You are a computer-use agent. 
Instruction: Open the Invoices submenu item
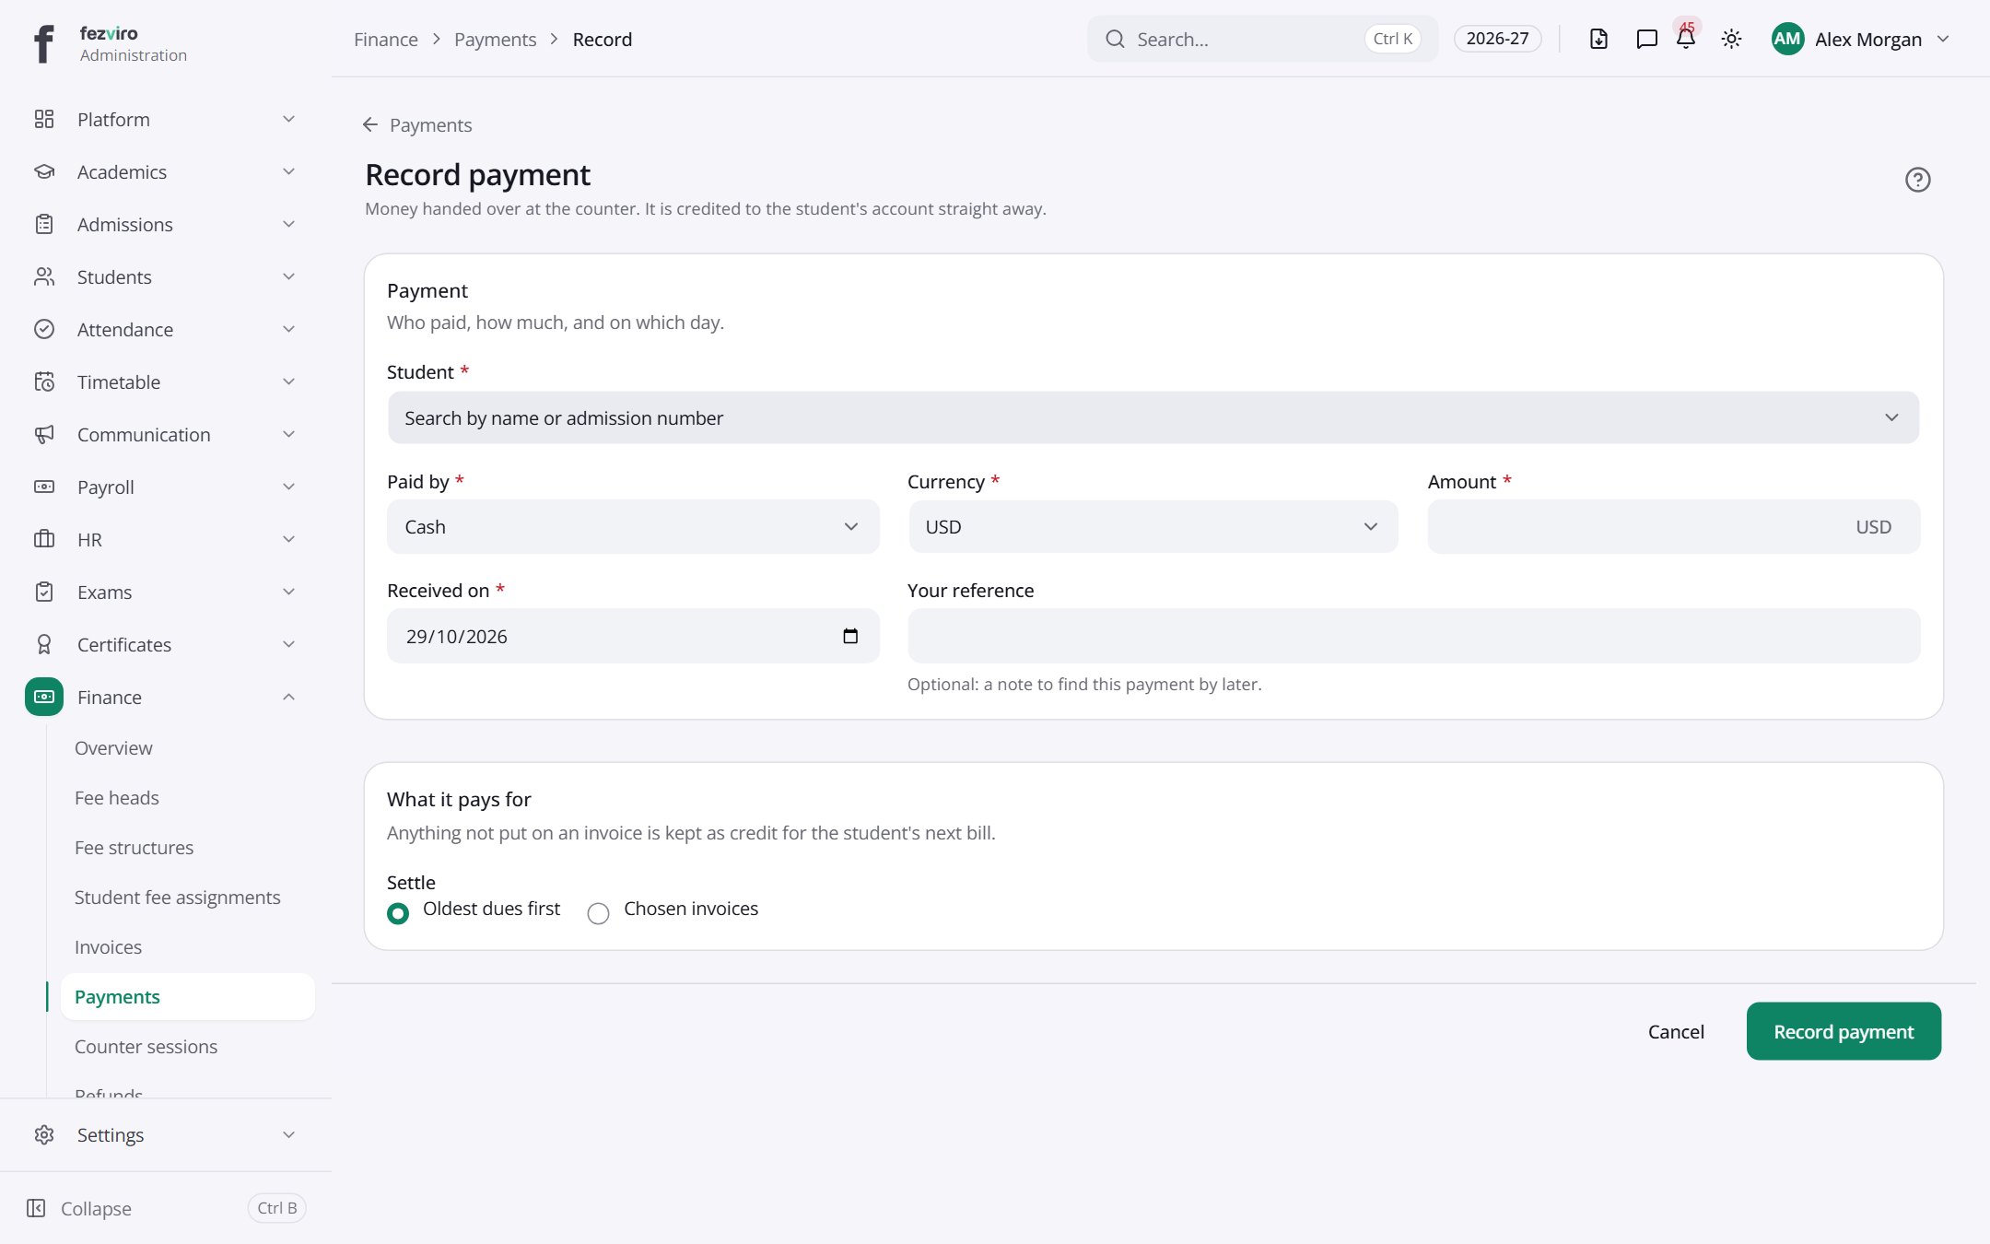tap(108, 947)
